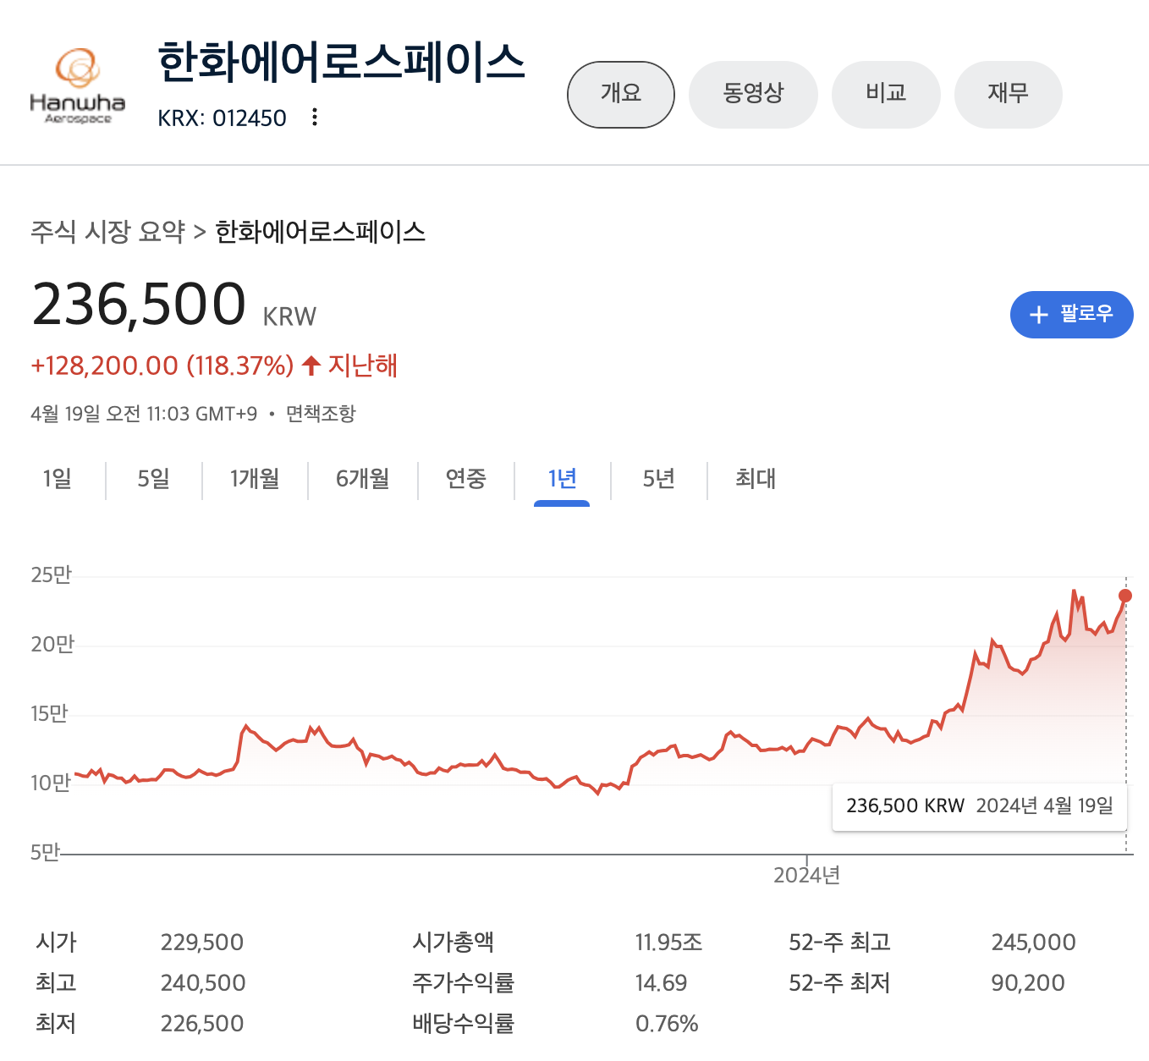Select the 개요 tab

(621, 94)
